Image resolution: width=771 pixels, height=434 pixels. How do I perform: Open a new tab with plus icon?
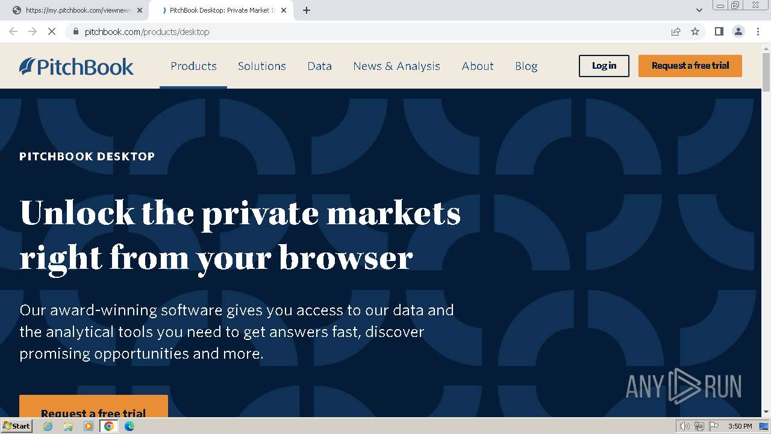coord(307,10)
